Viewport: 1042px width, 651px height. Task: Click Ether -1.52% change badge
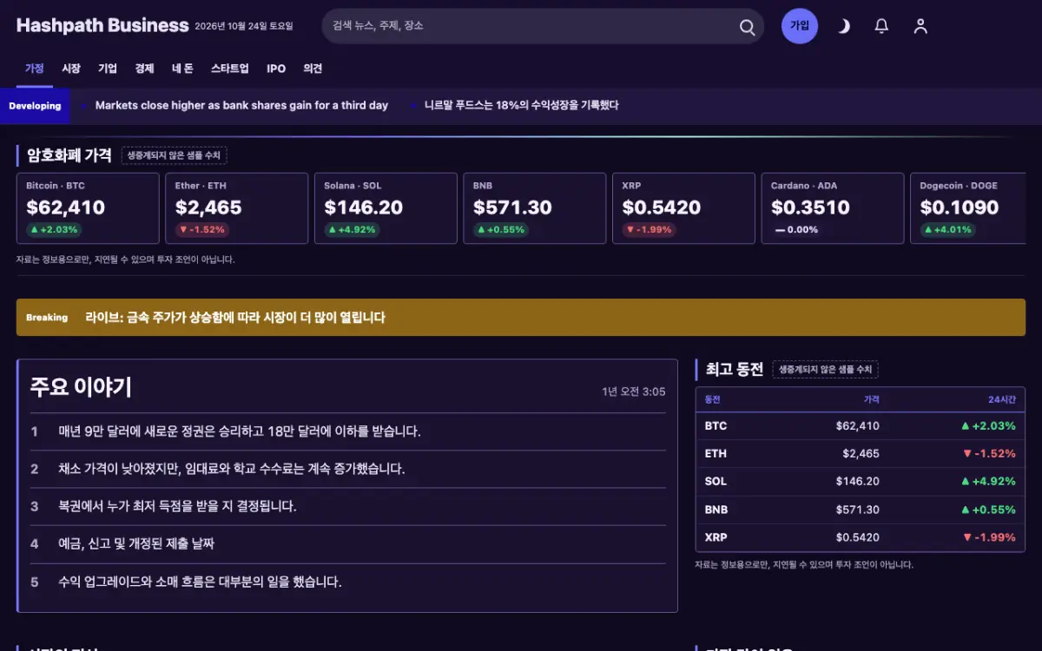(x=201, y=230)
